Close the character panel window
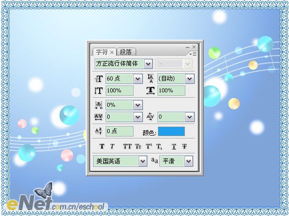 click(194, 47)
